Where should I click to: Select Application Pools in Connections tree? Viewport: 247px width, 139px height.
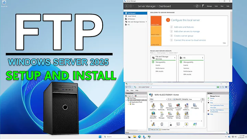point(137,102)
